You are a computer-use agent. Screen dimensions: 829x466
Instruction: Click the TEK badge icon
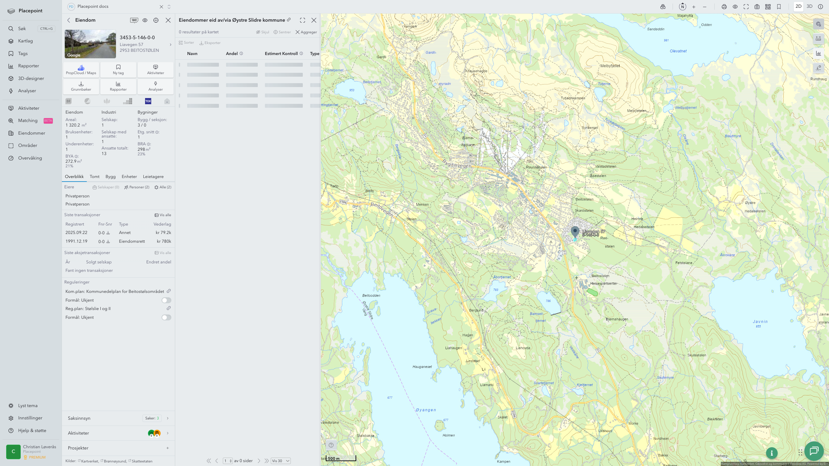tap(148, 101)
